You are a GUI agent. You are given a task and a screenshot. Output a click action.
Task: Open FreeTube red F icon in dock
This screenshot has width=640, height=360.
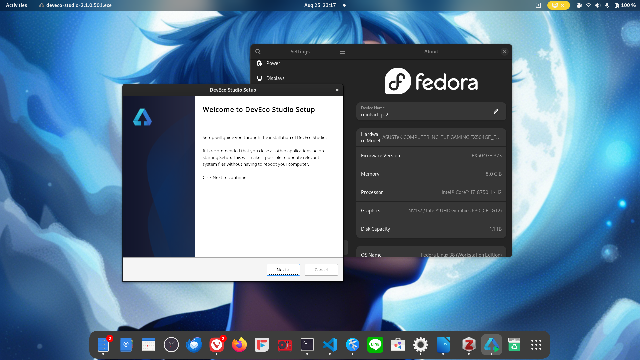click(x=262, y=345)
